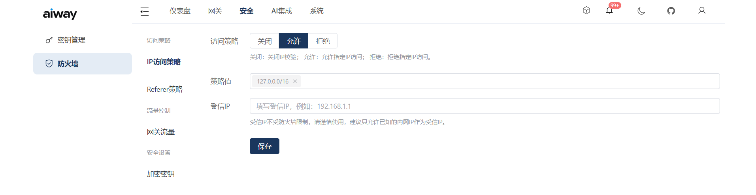
Task: Click the 127.0.0.0/16 tag text
Action: pos(273,82)
